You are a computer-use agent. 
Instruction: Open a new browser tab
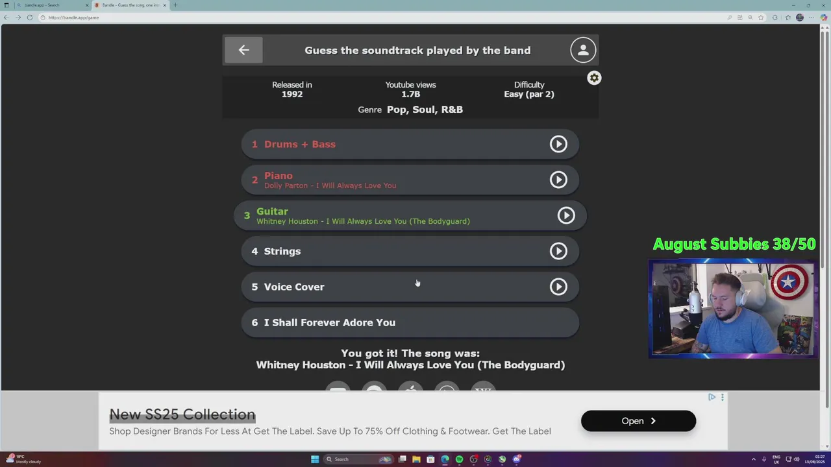point(175,5)
